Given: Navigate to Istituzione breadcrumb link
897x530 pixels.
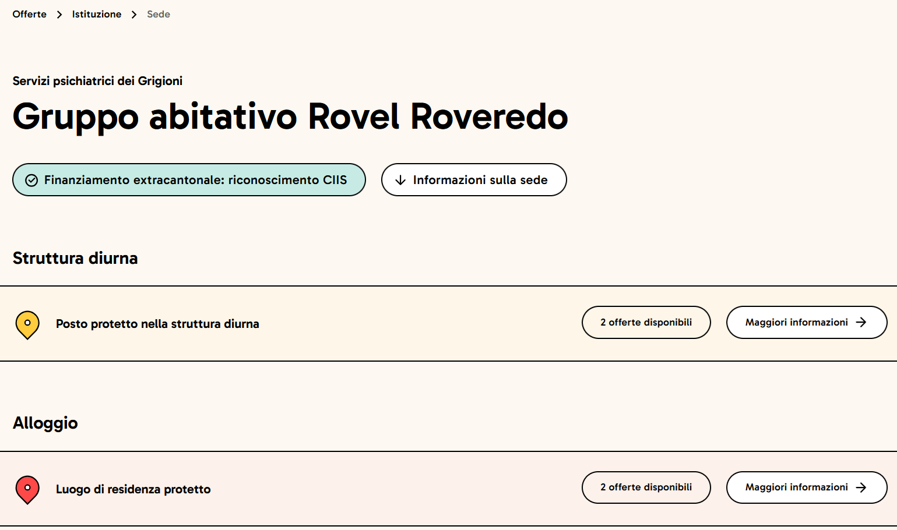Looking at the screenshot, I should click(x=97, y=14).
